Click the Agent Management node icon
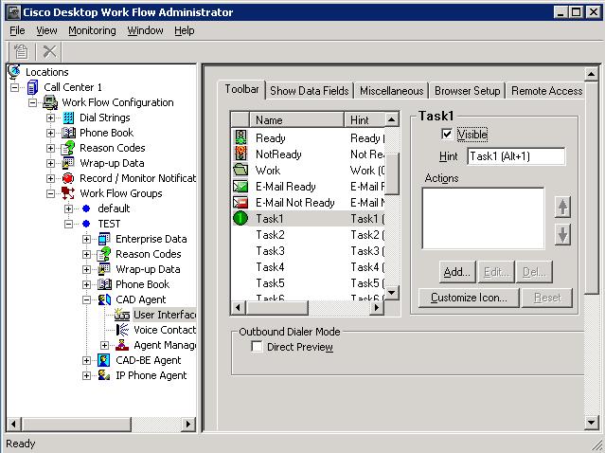The image size is (605, 453). (x=122, y=345)
